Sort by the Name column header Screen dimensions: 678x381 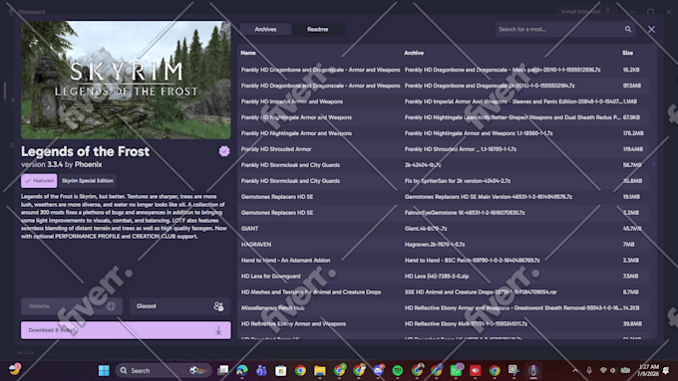click(248, 53)
